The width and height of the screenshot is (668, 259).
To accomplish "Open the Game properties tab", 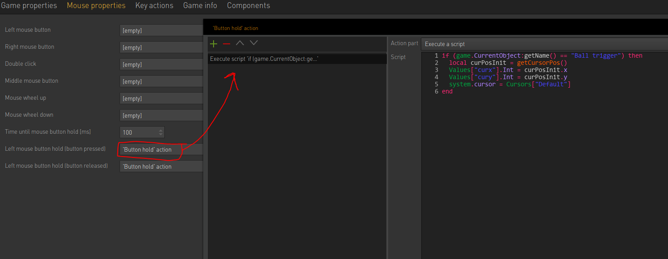I will (x=29, y=6).
